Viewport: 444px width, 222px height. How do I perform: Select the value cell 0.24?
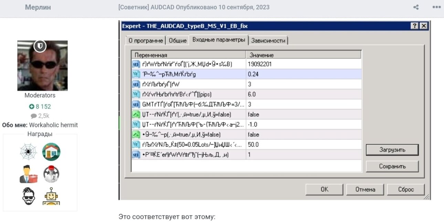coord(304,74)
